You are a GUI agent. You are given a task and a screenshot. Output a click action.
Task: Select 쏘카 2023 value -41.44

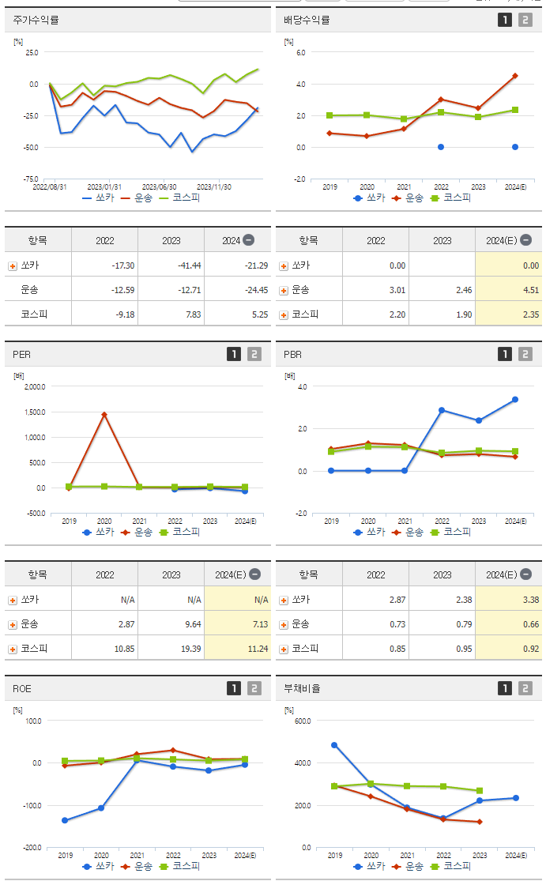[190, 265]
